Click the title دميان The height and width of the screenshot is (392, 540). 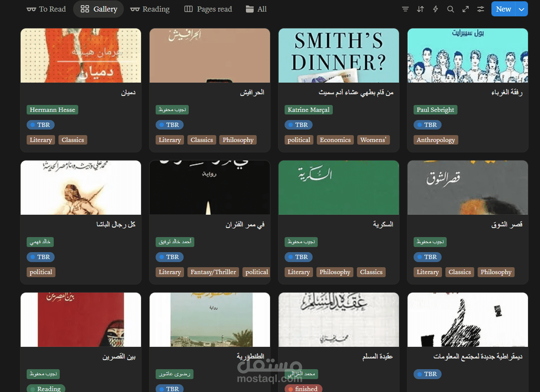tap(128, 93)
